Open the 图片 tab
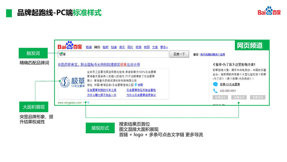The image size is (287, 162). coord(130,47)
